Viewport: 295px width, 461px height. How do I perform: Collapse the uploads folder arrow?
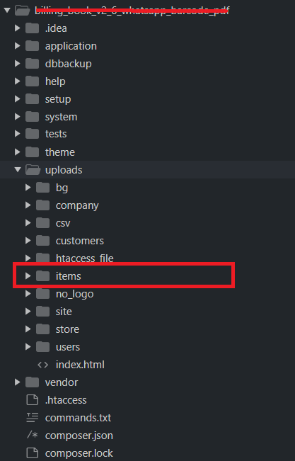(x=18, y=170)
